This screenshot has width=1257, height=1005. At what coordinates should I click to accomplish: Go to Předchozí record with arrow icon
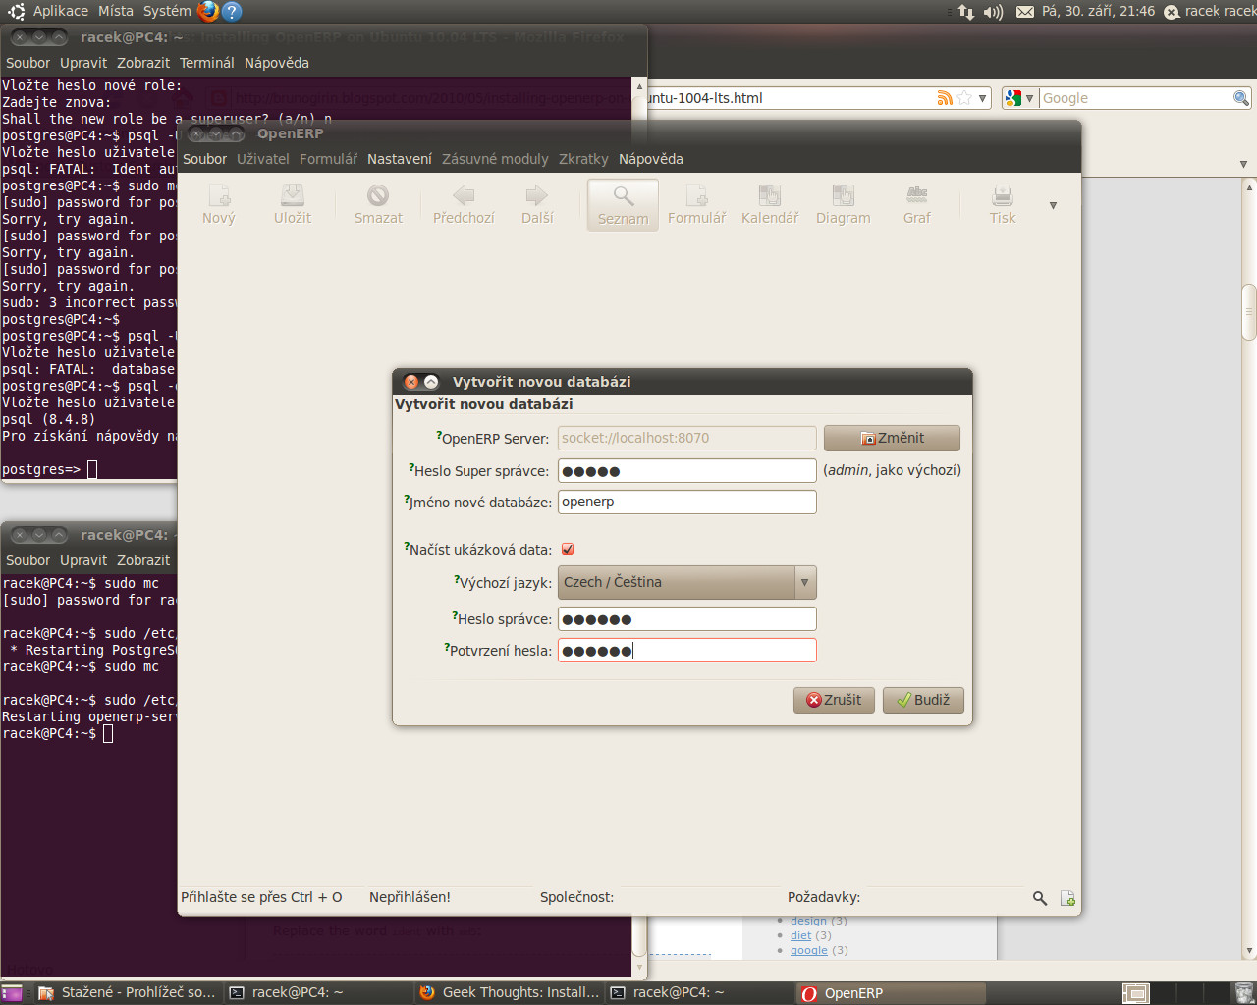[x=464, y=205]
